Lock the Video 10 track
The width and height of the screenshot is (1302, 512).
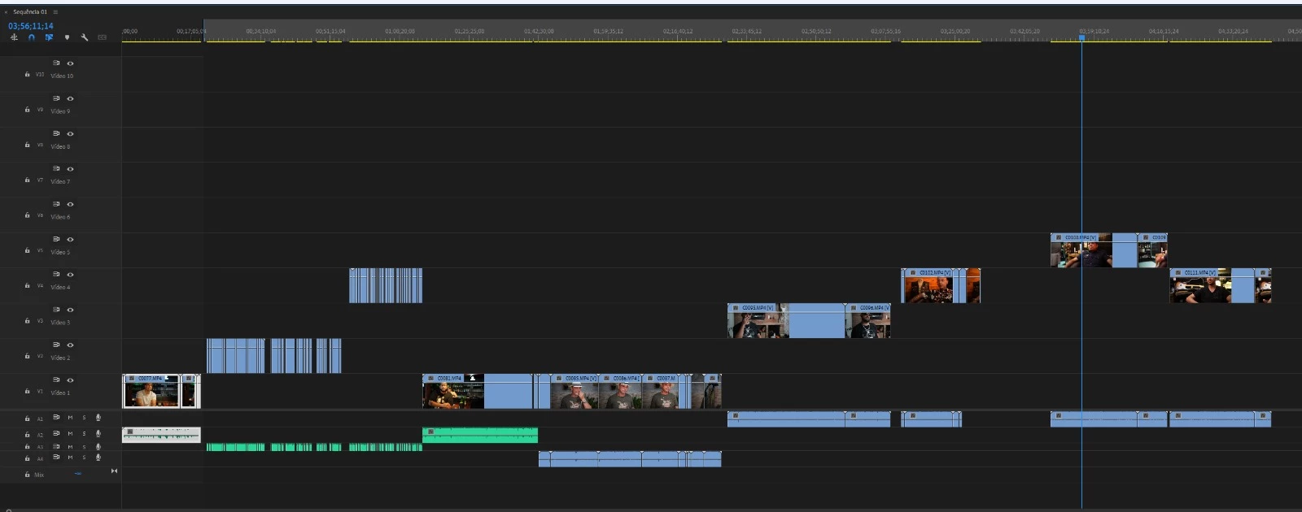[x=27, y=75]
